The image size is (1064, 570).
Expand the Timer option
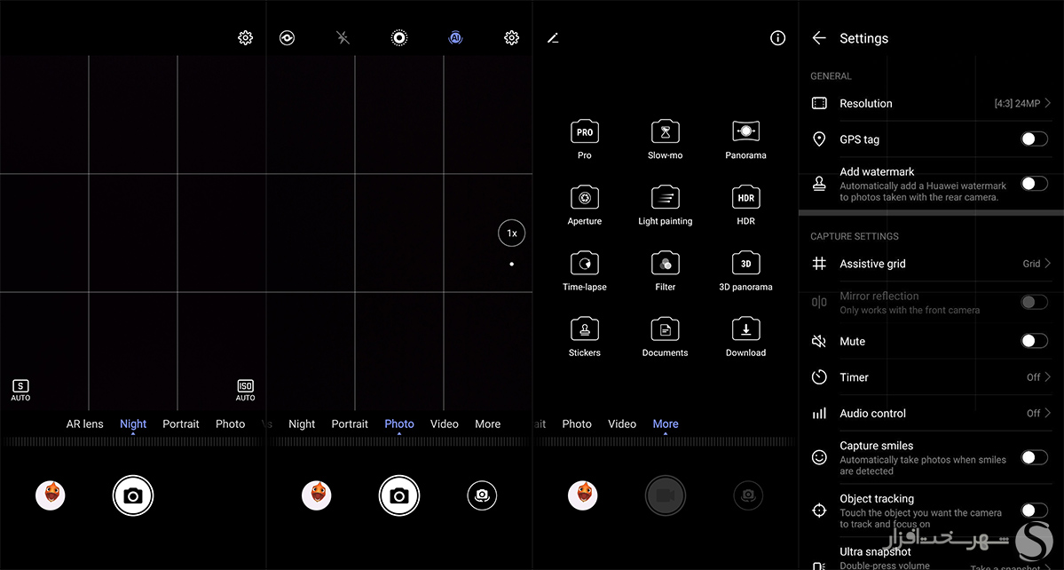[x=930, y=377]
